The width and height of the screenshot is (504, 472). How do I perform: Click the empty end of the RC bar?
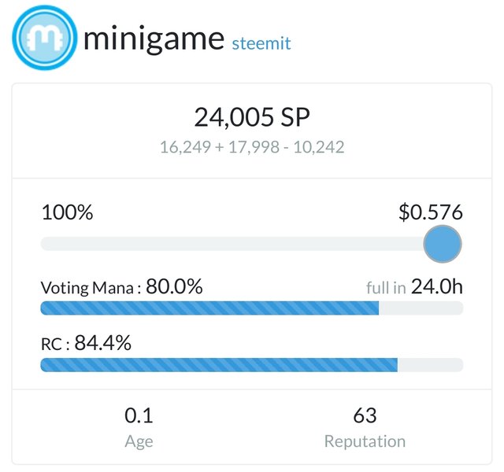[430, 365]
